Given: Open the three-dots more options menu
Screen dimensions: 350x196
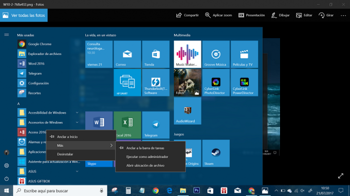Looking at the screenshot, I should [343, 15].
